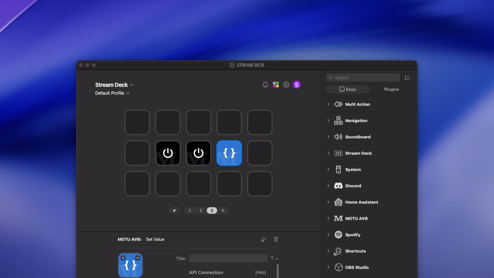Open preferences gear icon
Screen dimensions: 494x278
coord(286,85)
